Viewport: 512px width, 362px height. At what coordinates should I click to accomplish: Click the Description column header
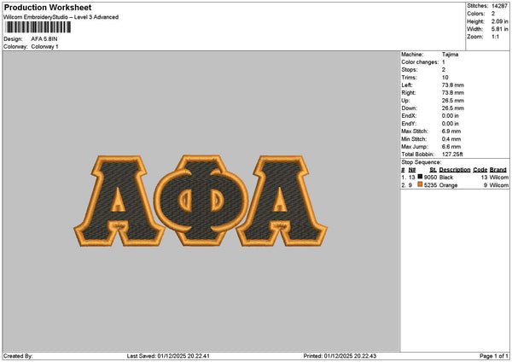(x=455, y=170)
